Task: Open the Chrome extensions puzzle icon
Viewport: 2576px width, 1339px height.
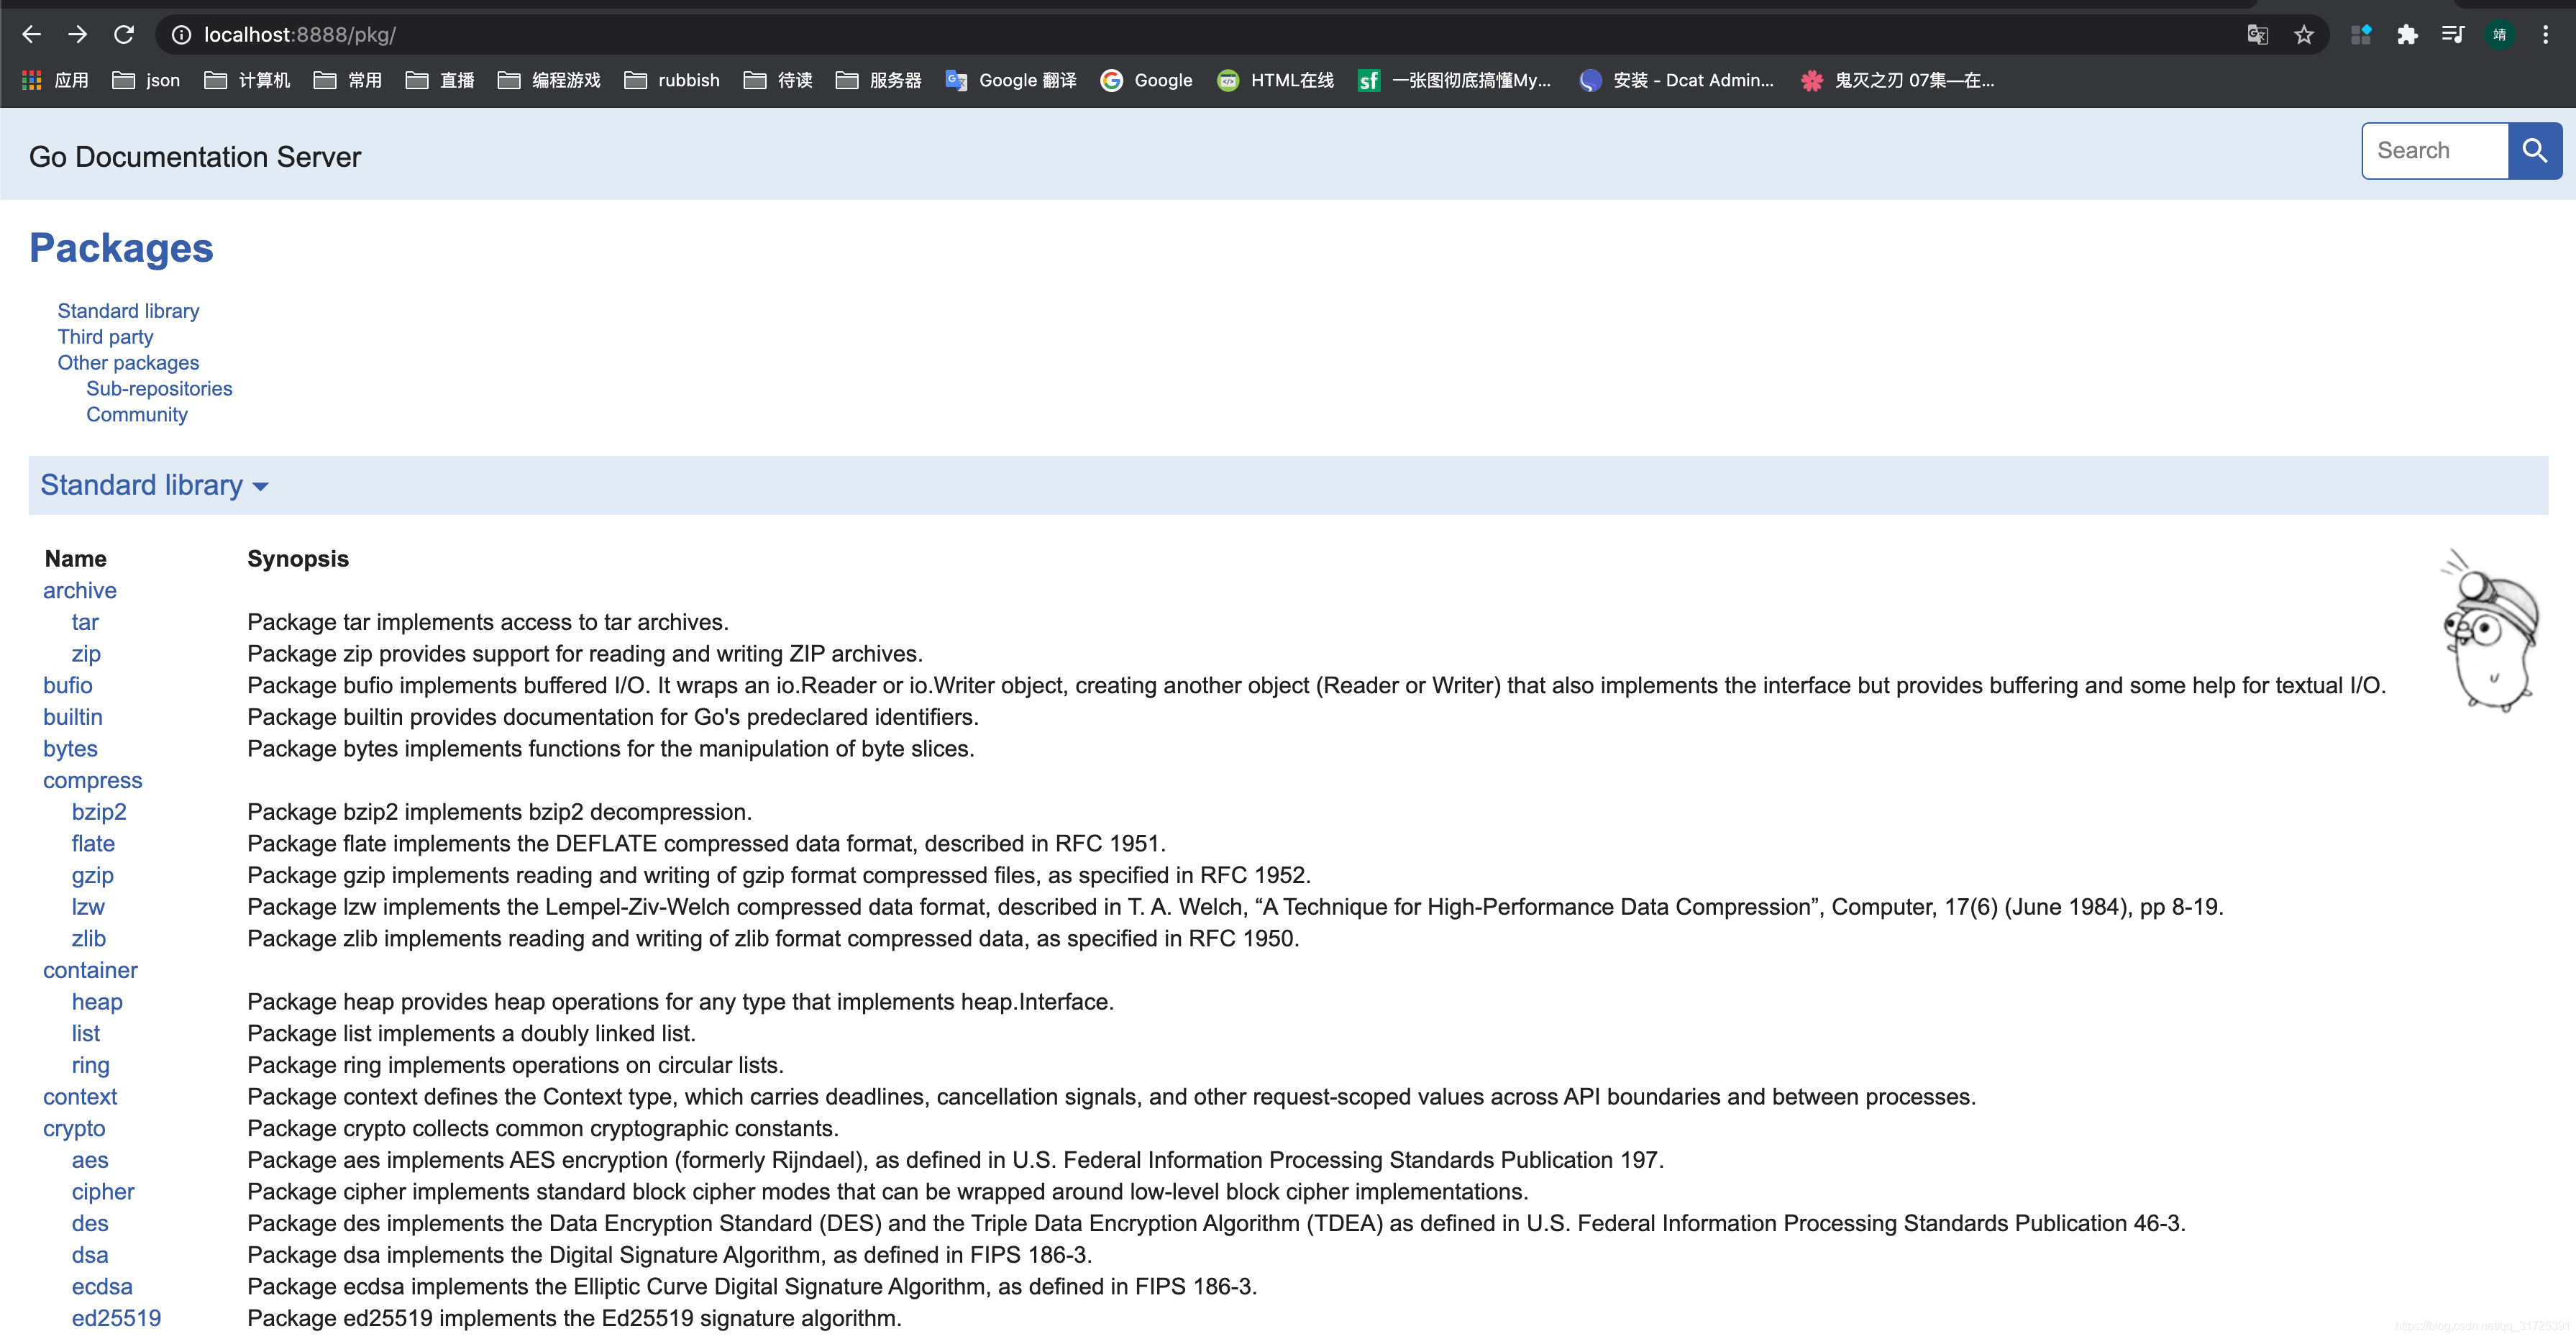Action: (2407, 35)
